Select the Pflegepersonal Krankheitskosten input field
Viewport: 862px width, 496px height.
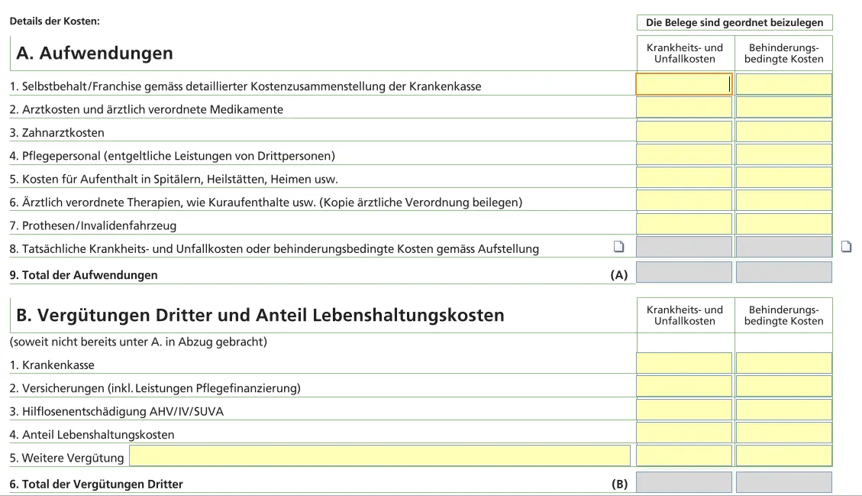tap(683, 154)
